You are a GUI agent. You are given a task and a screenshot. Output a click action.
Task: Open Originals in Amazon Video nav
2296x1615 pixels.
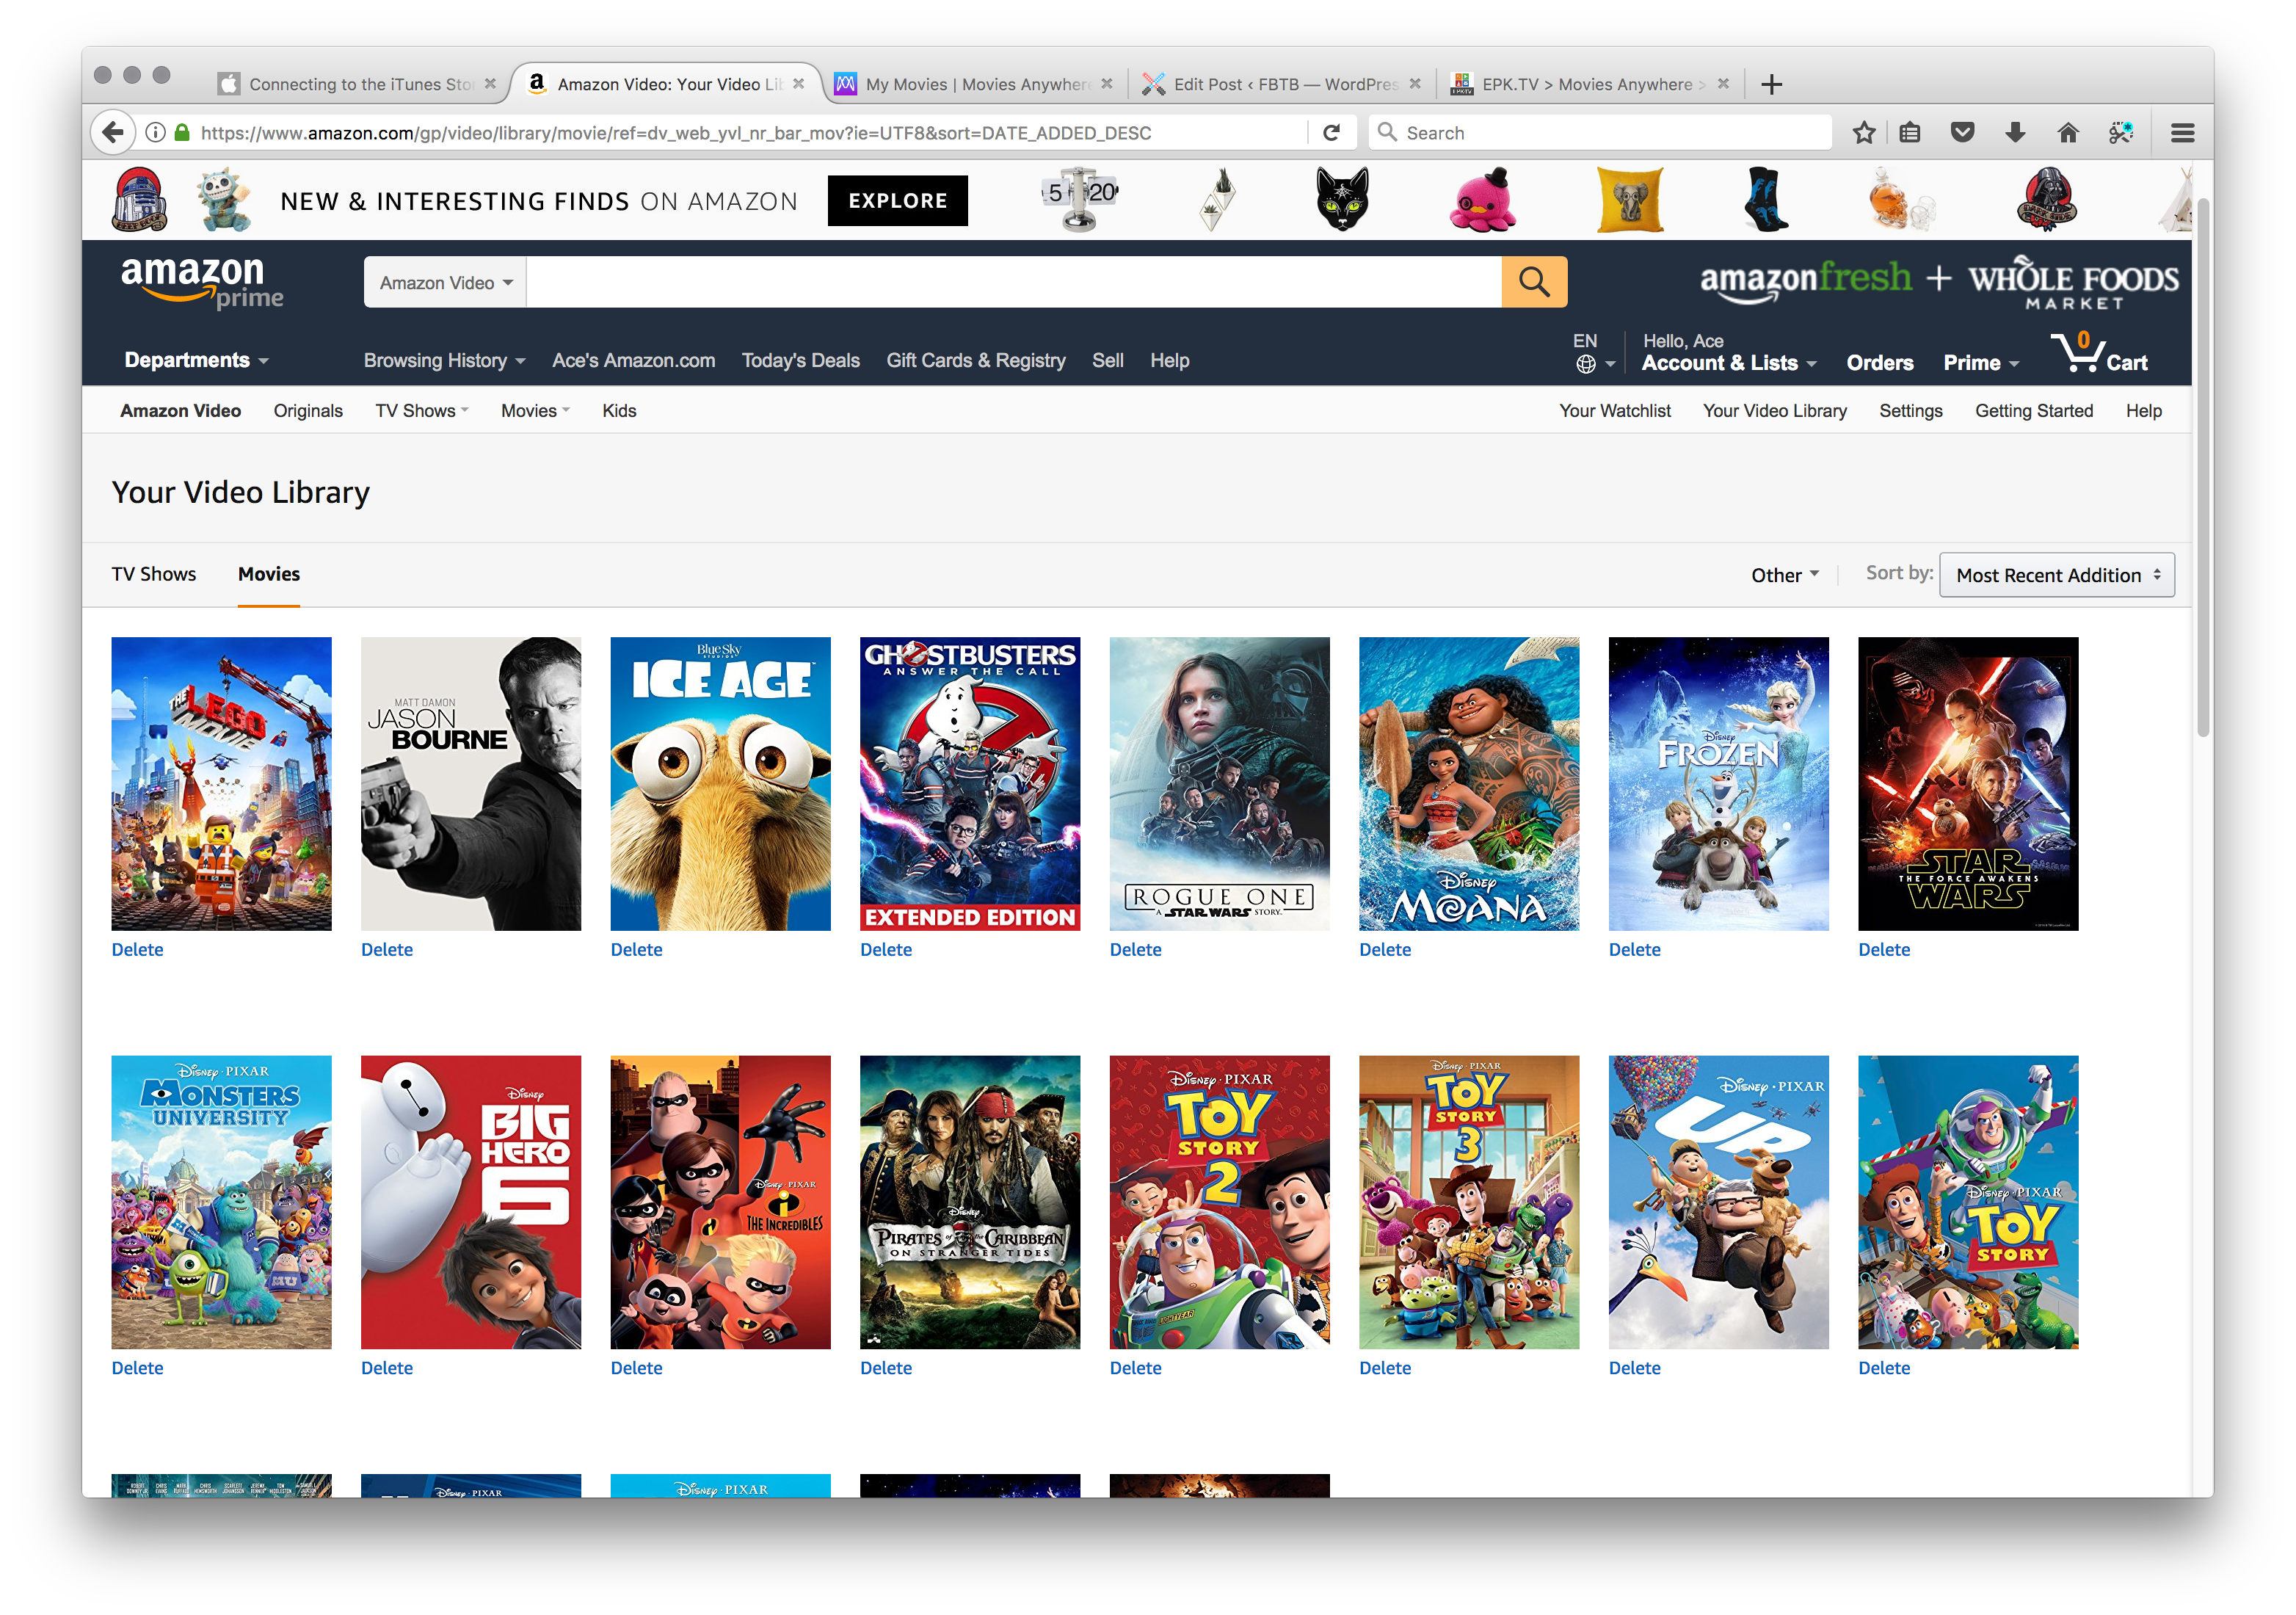pyautogui.click(x=308, y=411)
